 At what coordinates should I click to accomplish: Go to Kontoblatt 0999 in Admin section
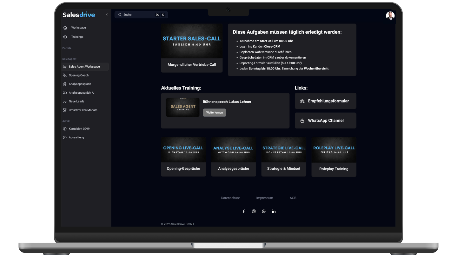79,129
